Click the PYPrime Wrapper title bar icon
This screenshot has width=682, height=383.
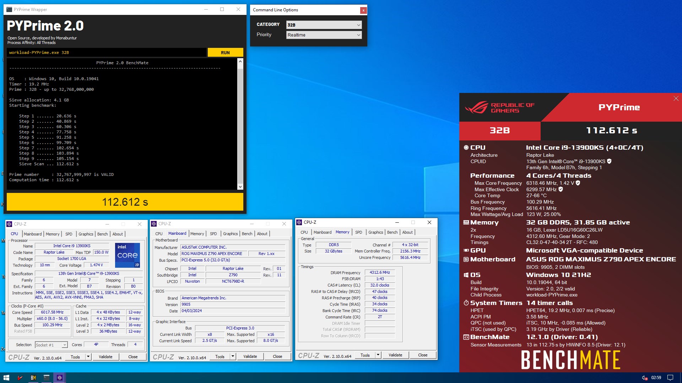[9, 10]
